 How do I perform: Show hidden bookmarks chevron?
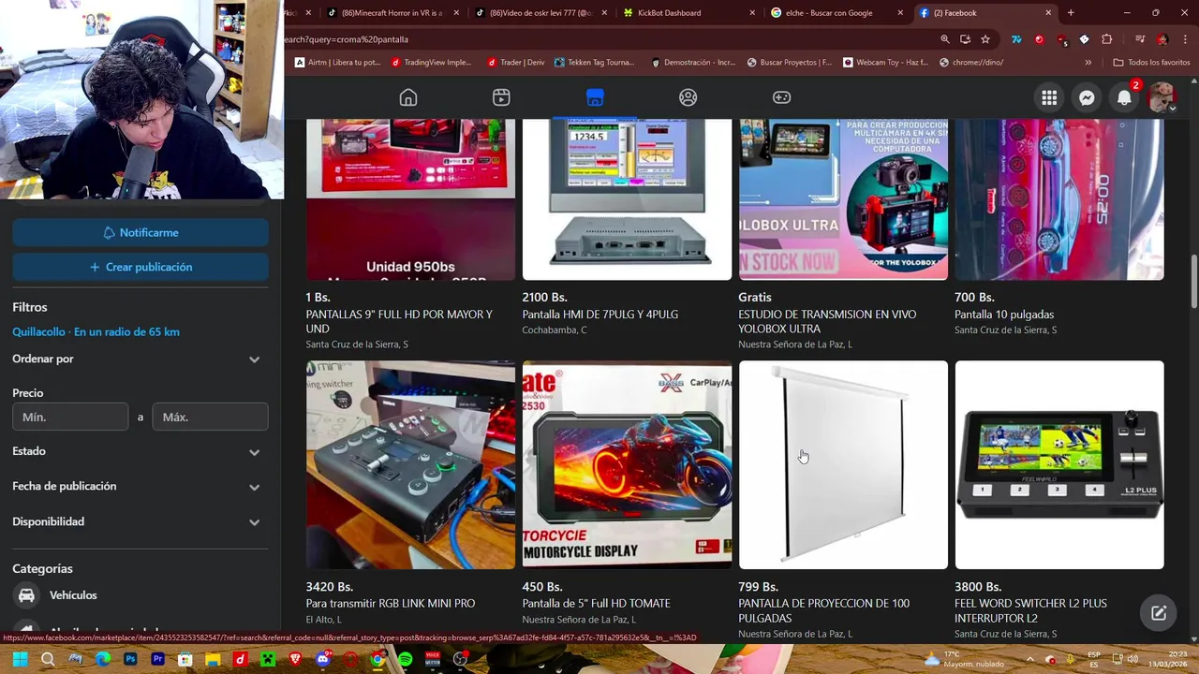1088,63
